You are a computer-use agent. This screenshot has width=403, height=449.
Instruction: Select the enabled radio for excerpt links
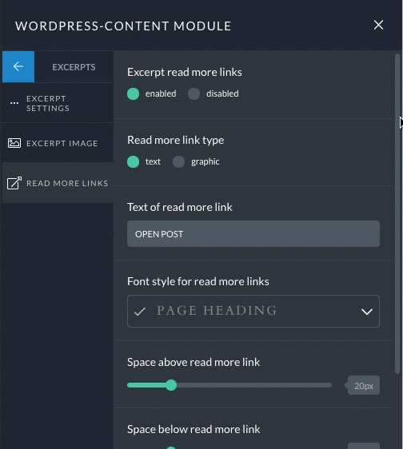pyautogui.click(x=133, y=94)
